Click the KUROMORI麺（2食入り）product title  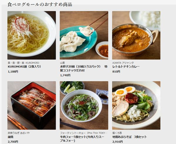click(x=24, y=66)
